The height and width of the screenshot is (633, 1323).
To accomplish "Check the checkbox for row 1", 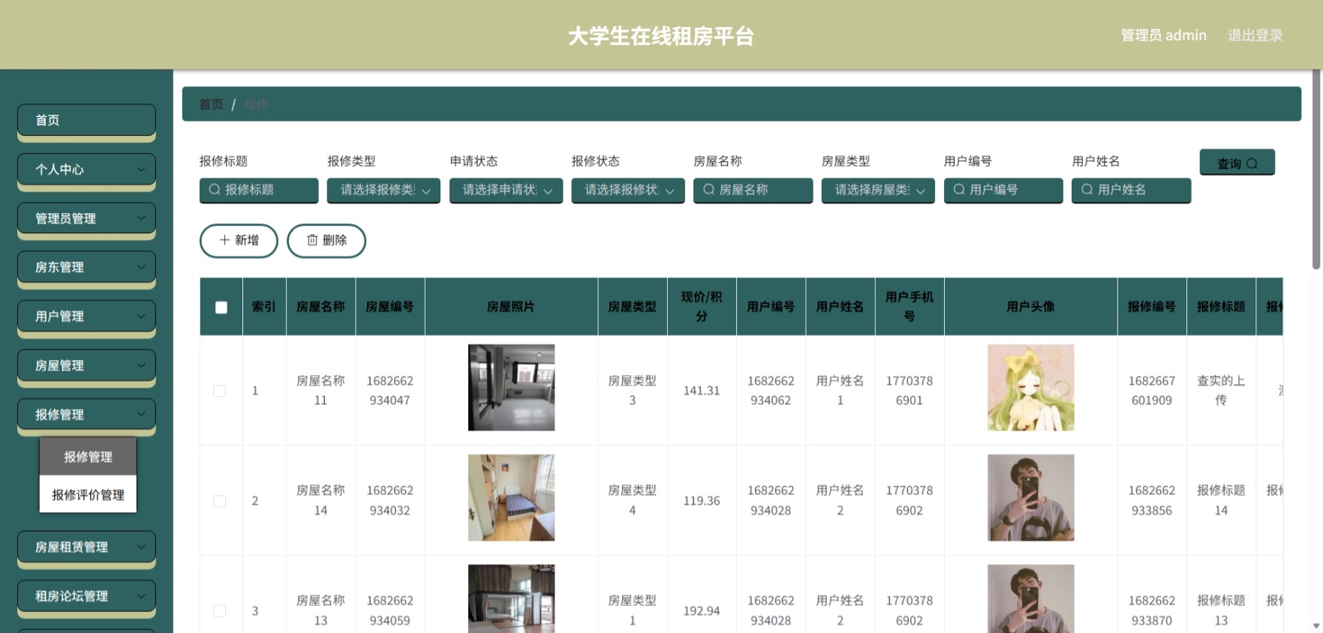I will tap(220, 391).
